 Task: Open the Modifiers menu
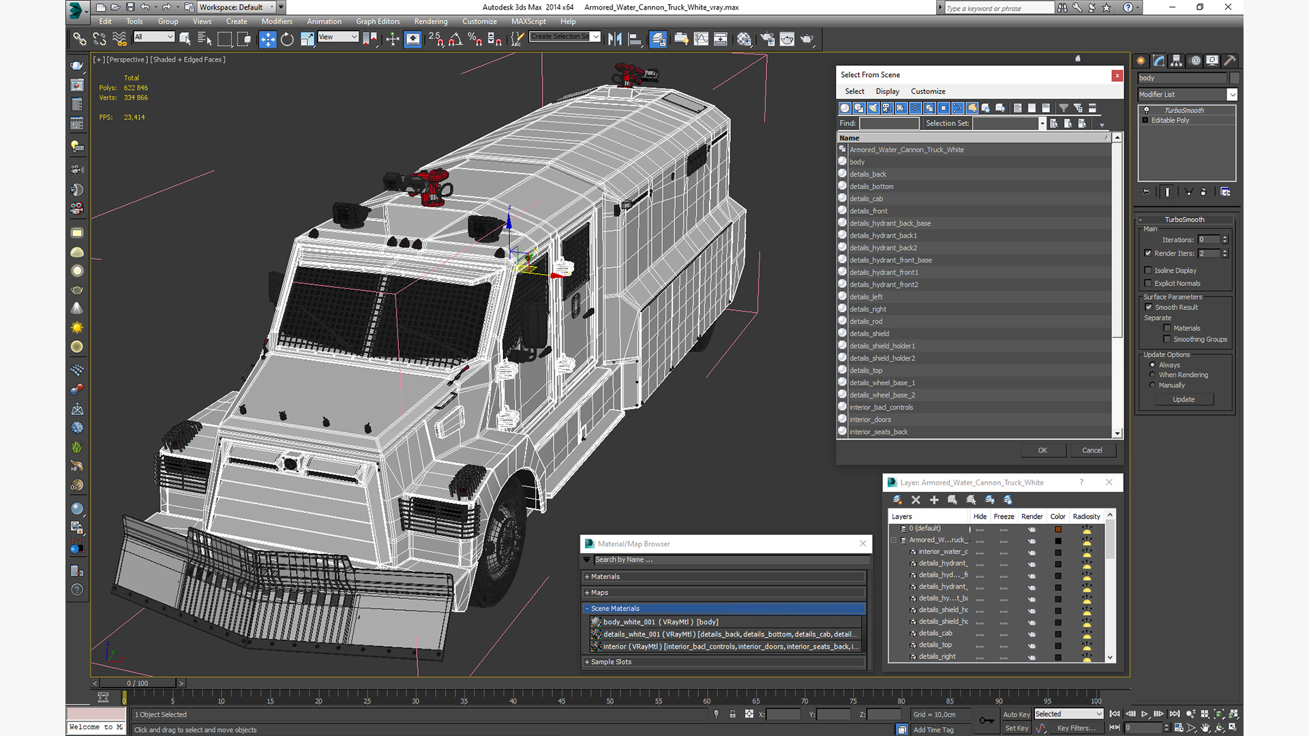pyautogui.click(x=277, y=21)
